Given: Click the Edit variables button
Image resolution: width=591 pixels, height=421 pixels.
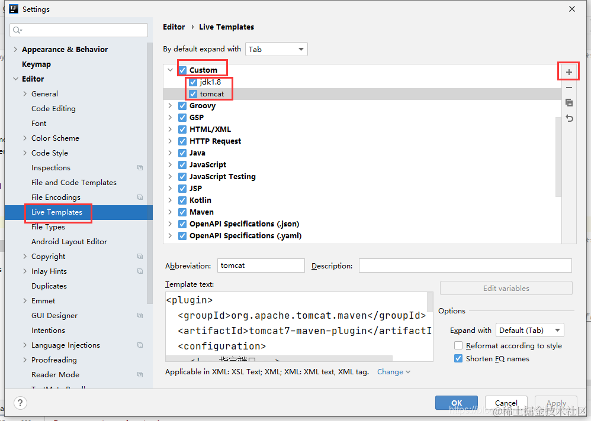Looking at the screenshot, I should 506,288.
